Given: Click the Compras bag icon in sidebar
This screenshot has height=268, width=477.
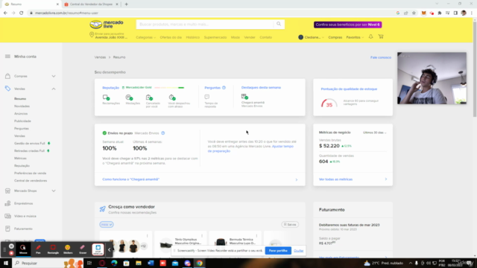Looking at the screenshot, I should point(7,76).
